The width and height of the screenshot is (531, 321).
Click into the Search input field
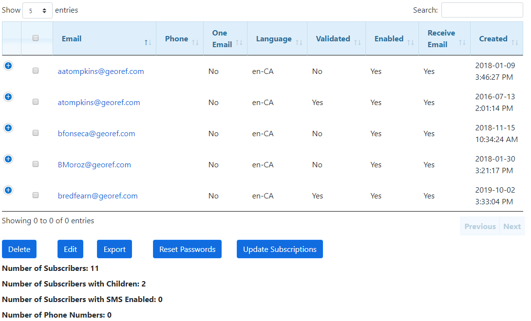click(482, 10)
